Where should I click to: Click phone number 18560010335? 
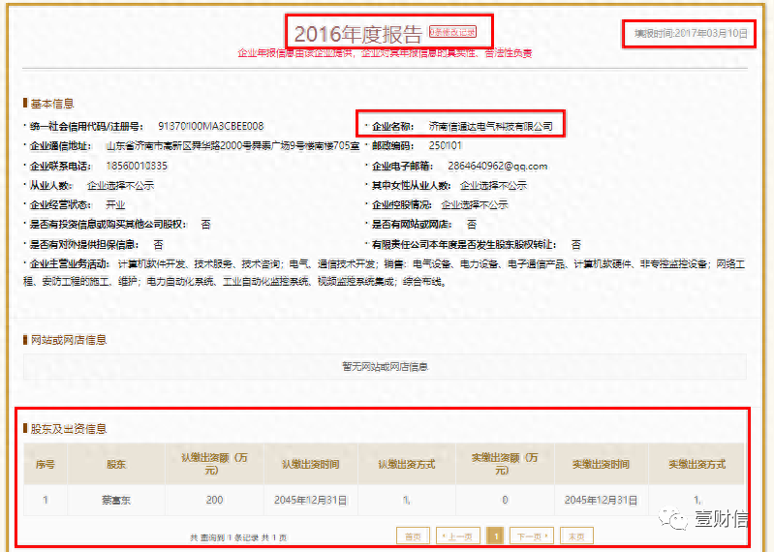[137, 166]
